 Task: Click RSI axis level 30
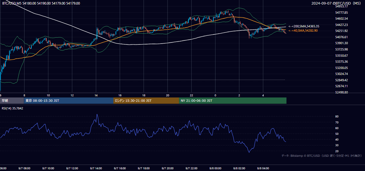[x=337, y=145]
